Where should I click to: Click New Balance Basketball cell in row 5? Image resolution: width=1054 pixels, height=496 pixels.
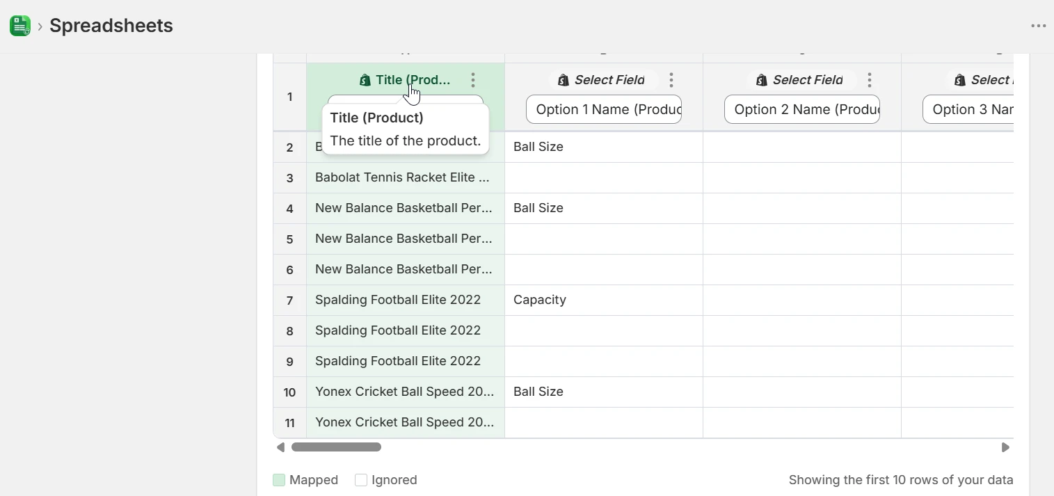(406, 239)
